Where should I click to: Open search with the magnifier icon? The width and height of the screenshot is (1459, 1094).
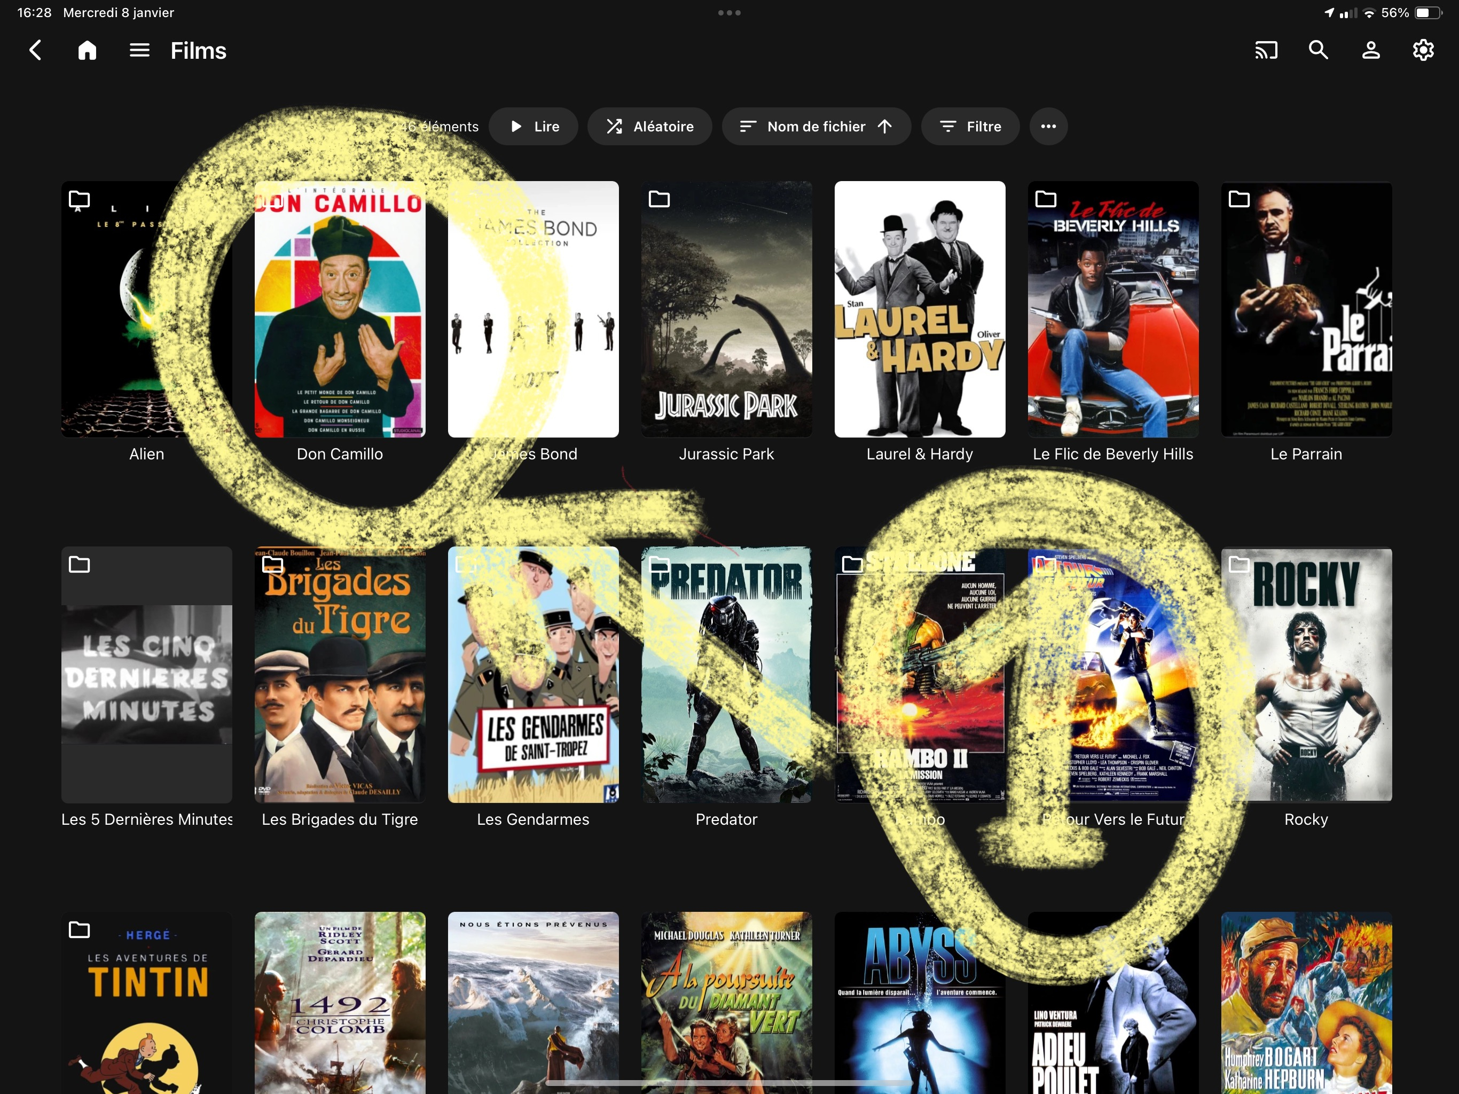click(1318, 50)
